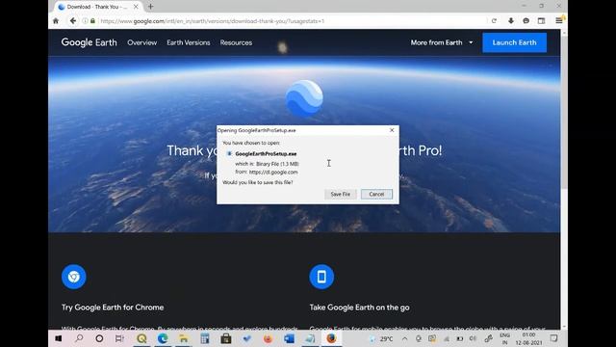Viewport: 616px width, 347px height.
Task: Open the Overview menu item
Action: (141, 42)
